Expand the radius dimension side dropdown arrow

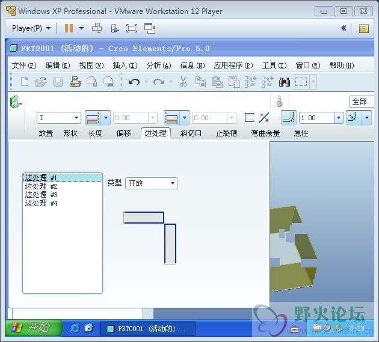(x=367, y=118)
